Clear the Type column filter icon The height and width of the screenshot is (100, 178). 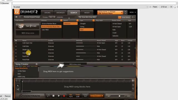coord(93,20)
